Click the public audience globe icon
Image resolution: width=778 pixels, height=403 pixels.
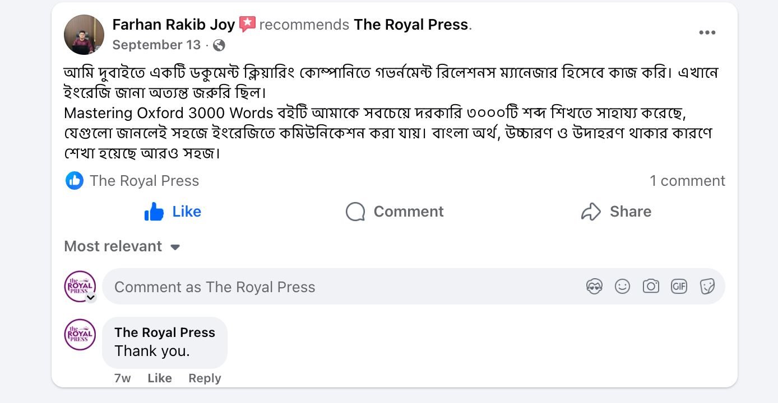tap(219, 45)
